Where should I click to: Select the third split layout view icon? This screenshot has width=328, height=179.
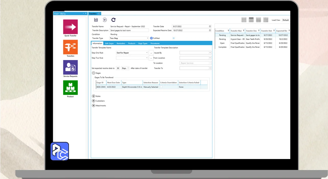259,20
